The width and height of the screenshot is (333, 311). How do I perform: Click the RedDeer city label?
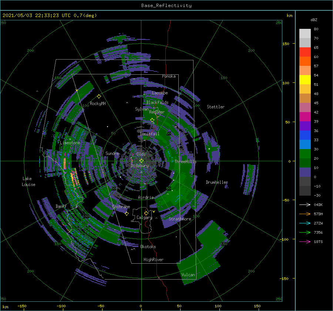(157, 112)
